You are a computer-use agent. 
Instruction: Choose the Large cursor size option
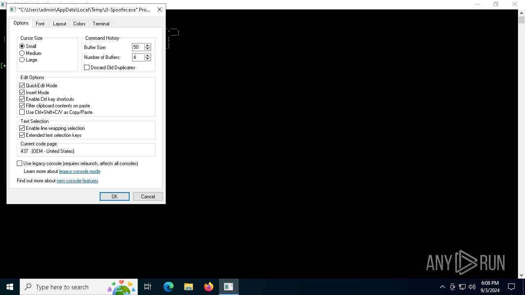pyautogui.click(x=22, y=60)
